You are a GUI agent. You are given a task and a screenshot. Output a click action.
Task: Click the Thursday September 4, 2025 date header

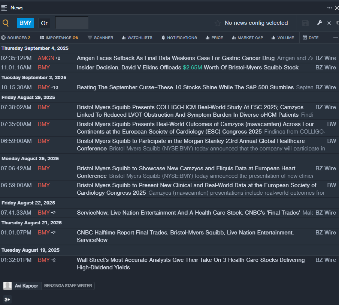click(x=35, y=48)
